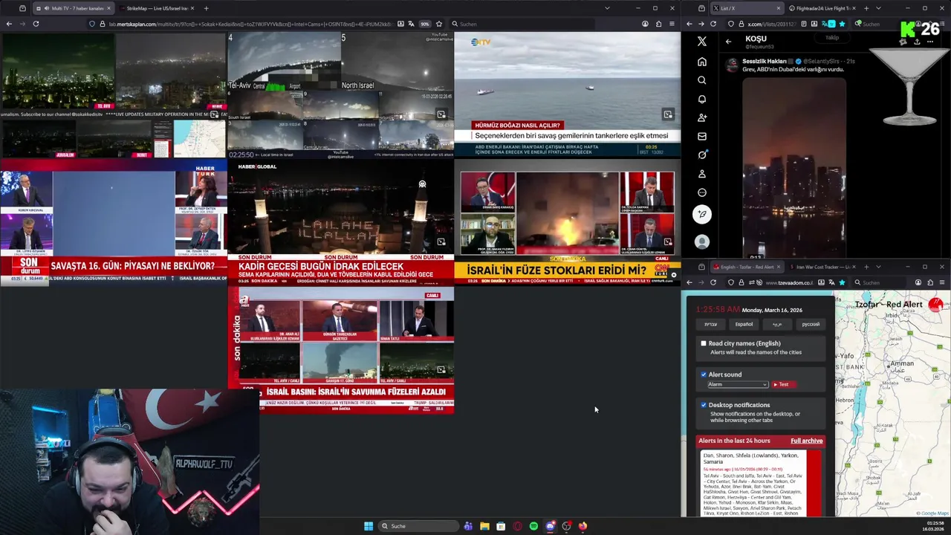Click account avatar in X sidebar
The image size is (951, 535).
point(702,242)
